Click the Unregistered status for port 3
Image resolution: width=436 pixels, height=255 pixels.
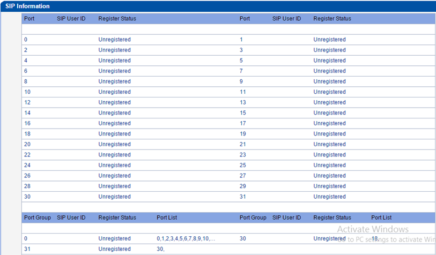(x=329, y=50)
